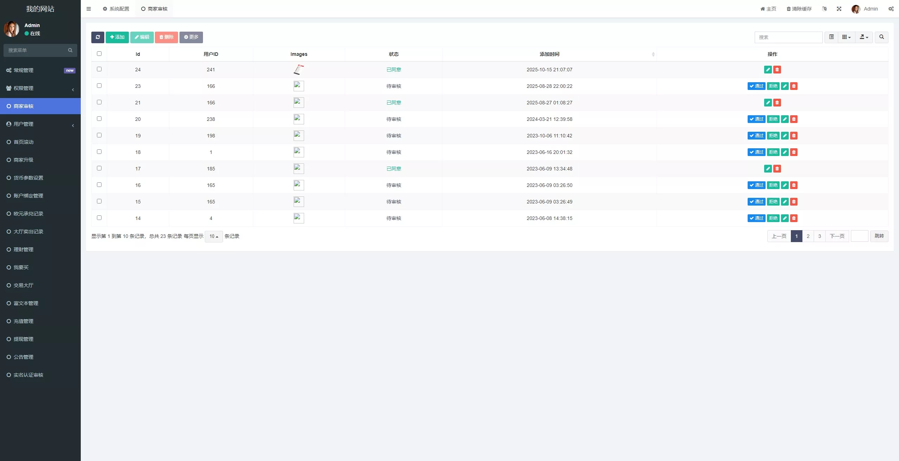Switch to the 系统配置 tab
This screenshot has width=899, height=461.
(116, 9)
